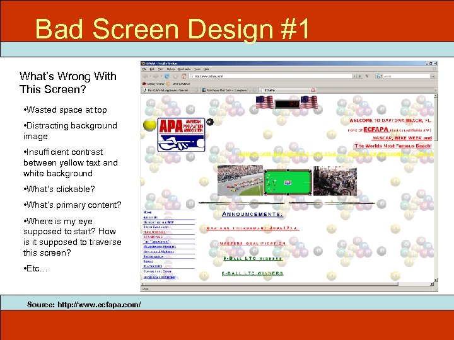Image resolution: width=454 pixels, height=340 pixels.
Task: Click the Bad Screen Design #1 title
Action: click(172, 29)
